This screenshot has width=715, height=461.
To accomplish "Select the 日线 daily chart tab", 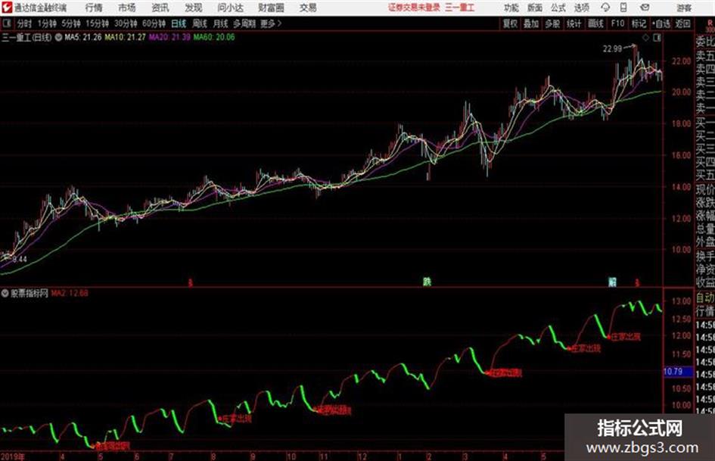I will [179, 23].
